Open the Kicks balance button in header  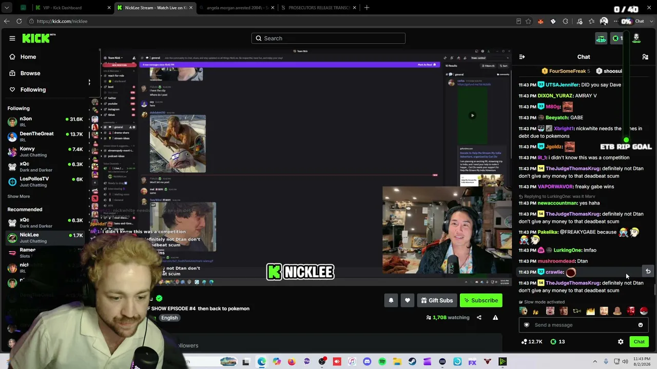[617, 38]
